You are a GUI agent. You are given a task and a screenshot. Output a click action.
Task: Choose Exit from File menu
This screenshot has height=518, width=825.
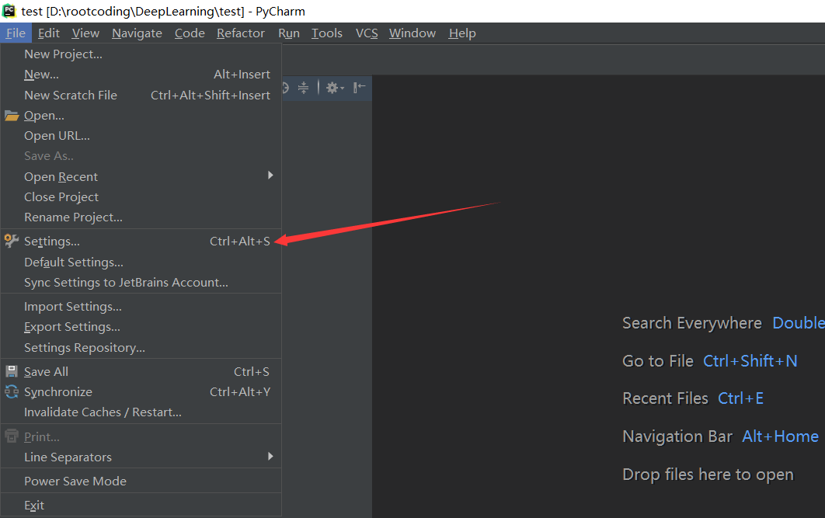click(141, 506)
